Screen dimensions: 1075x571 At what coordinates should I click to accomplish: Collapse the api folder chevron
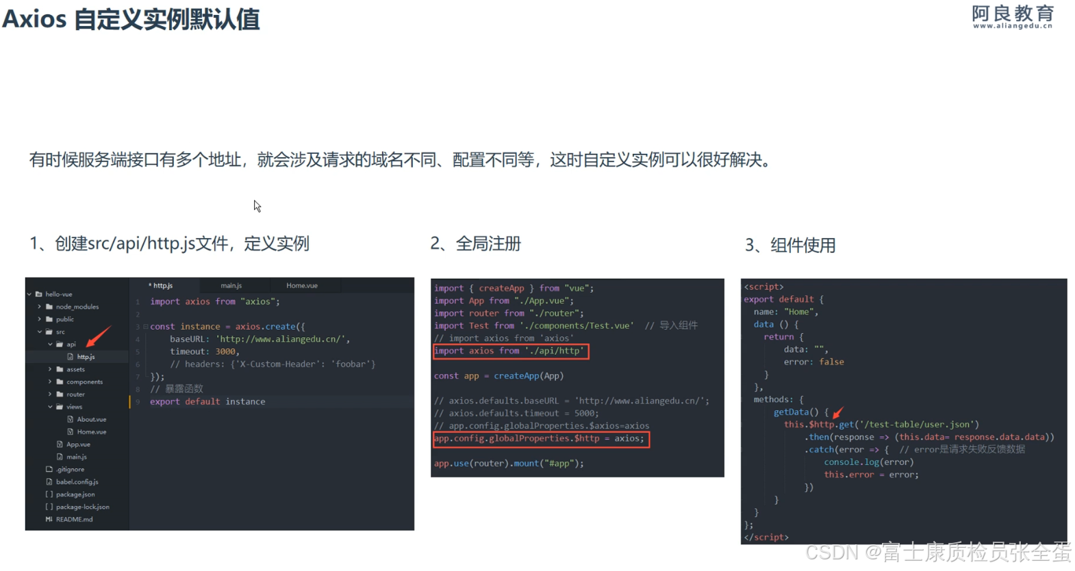point(50,345)
